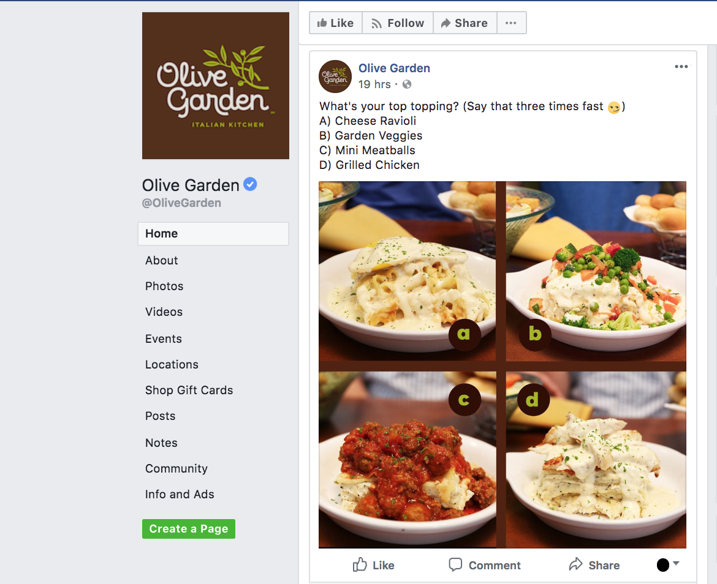
Task: Open the Olive Garden post author link
Action: coord(394,68)
